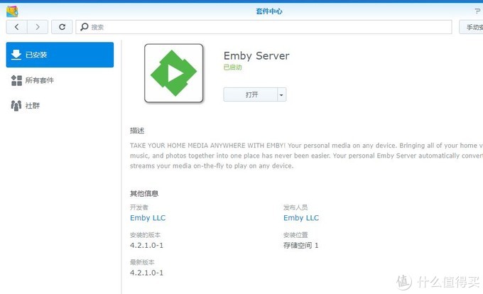Screen dimensions: 483x294
Task: Open the developer Emby LLC link
Action: 148,218
